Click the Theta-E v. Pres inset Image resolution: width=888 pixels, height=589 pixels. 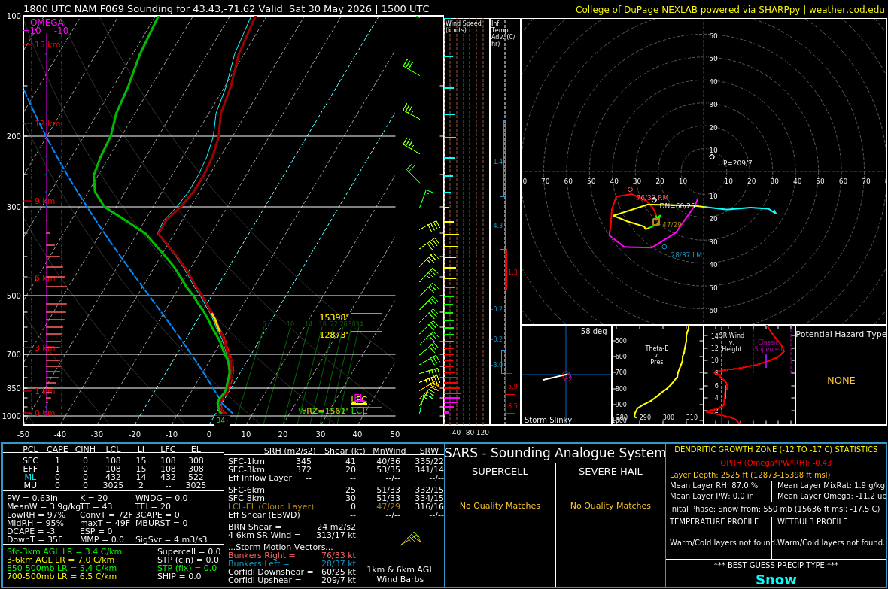coord(658,375)
